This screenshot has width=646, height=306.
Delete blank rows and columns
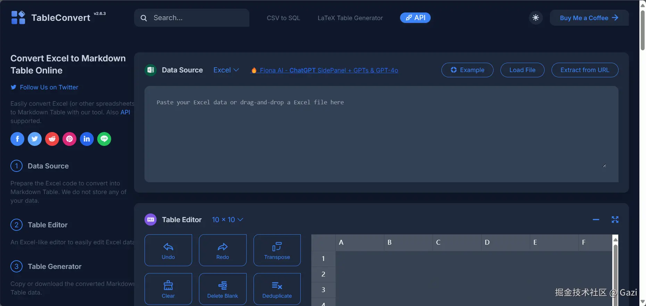pos(223,289)
